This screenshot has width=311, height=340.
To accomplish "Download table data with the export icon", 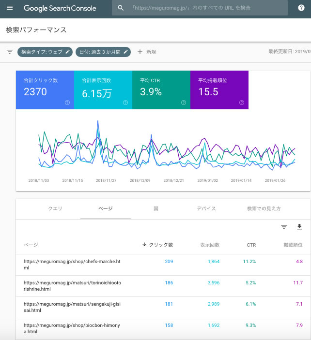I will (x=299, y=227).
